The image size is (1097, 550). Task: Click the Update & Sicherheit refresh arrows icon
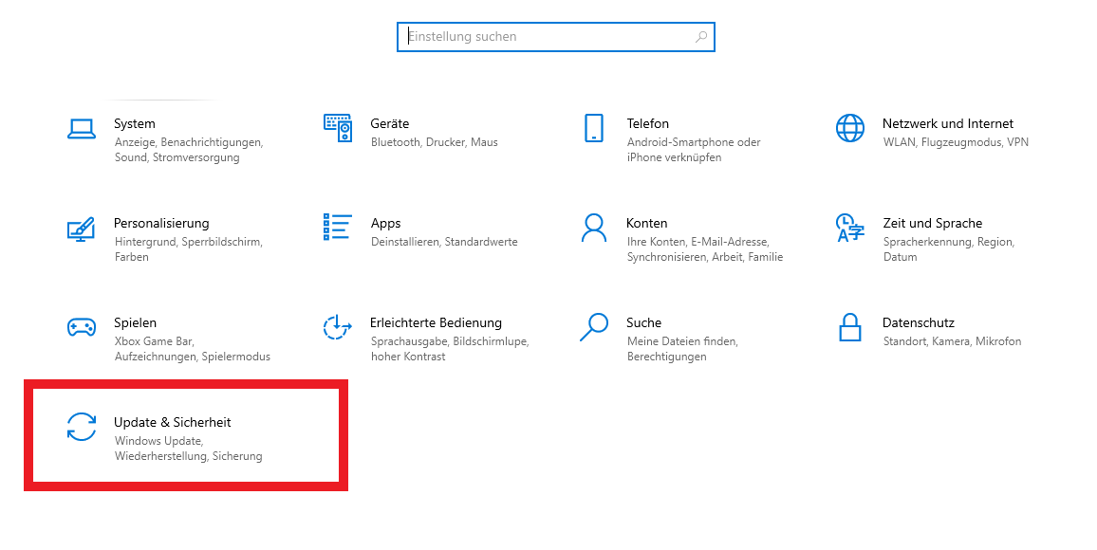click(x=82, y=427)
